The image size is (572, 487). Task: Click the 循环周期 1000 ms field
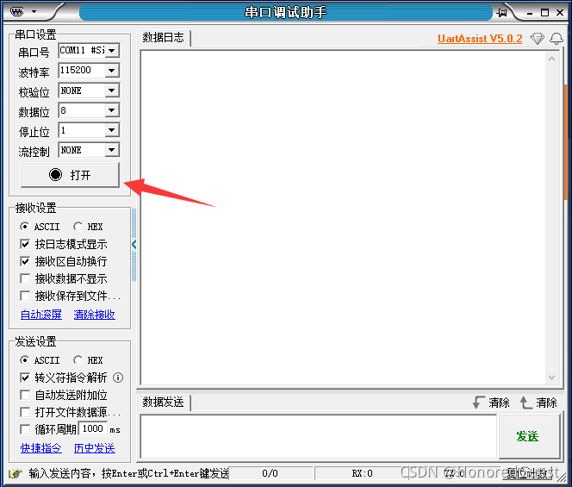tap(93, 429)
